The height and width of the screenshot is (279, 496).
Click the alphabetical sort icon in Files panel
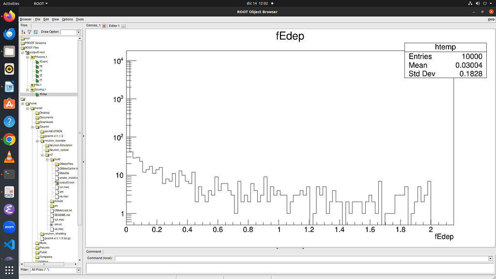(22, 31)
